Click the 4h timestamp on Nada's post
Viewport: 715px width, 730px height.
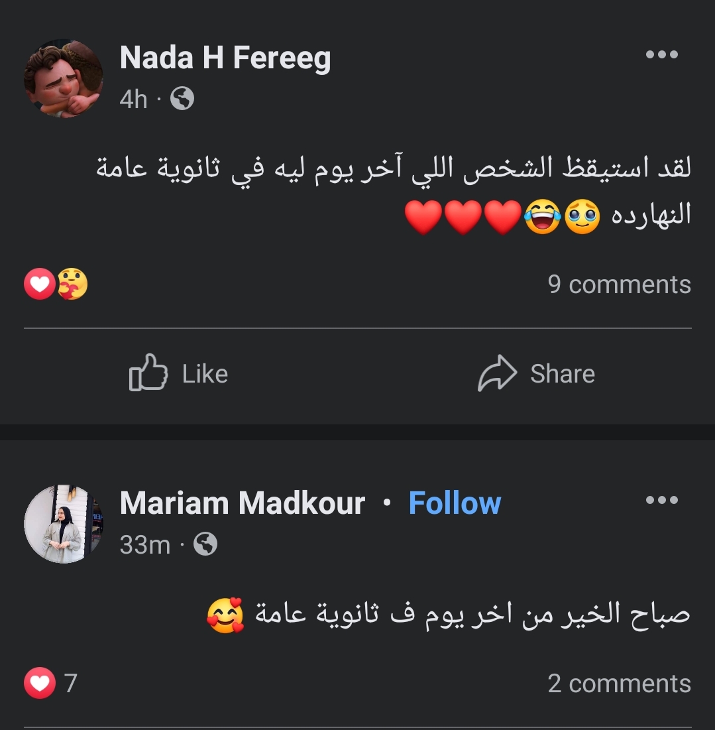pyautogui.click(x=133, y=99)
